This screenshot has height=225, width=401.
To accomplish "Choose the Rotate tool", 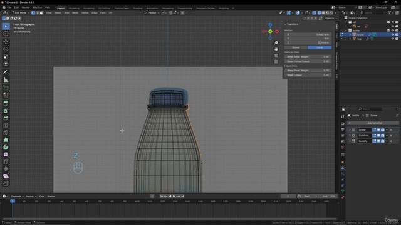I will tap(6, 49).
